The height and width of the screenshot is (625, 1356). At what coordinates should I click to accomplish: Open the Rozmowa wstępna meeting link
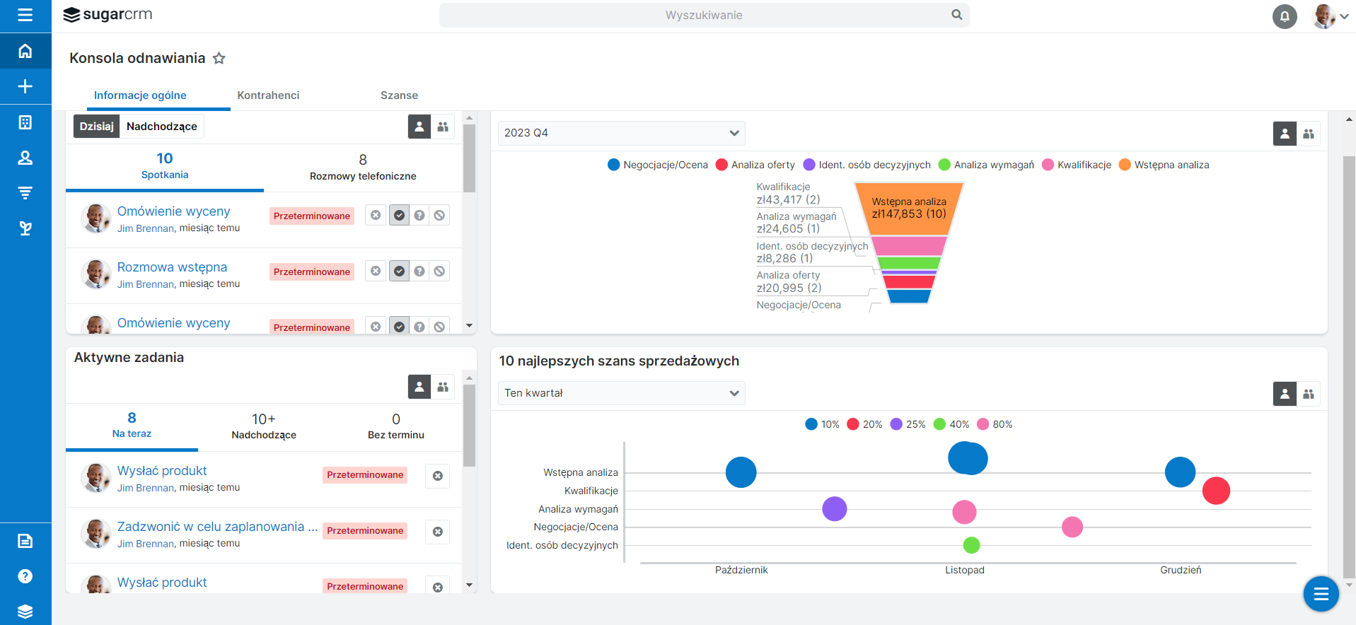[172, 267]
